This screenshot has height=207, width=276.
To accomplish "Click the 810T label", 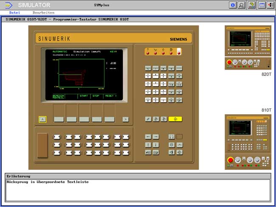I will (x=266, y=110).
